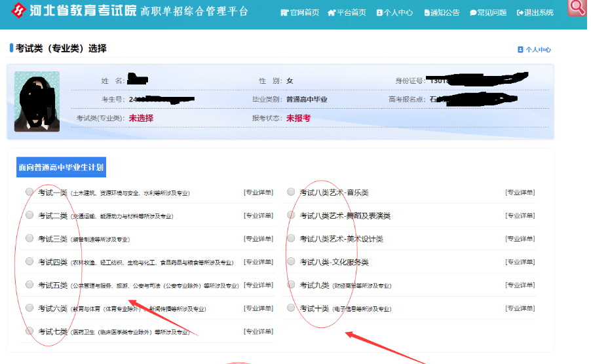Select the 考试一类 radio button
The width and height of the screenshot is (591, 364).
pos(29,192)
